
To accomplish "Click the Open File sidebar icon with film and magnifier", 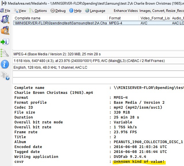I will coord(5,19).
